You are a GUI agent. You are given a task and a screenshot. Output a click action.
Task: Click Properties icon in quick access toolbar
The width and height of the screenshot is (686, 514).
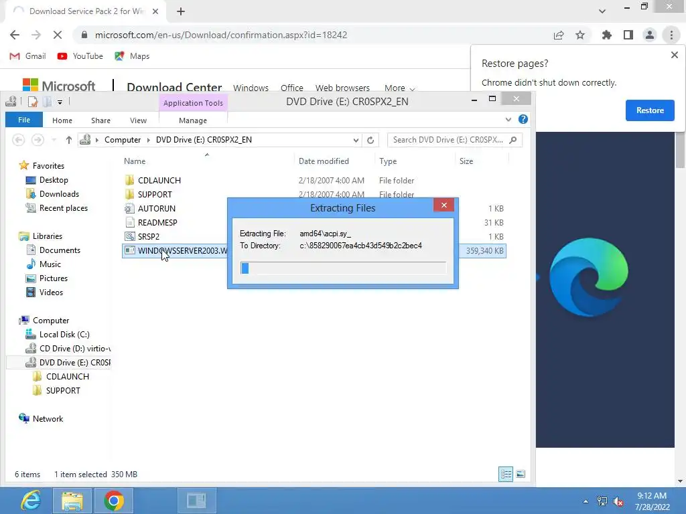[32, 102]
